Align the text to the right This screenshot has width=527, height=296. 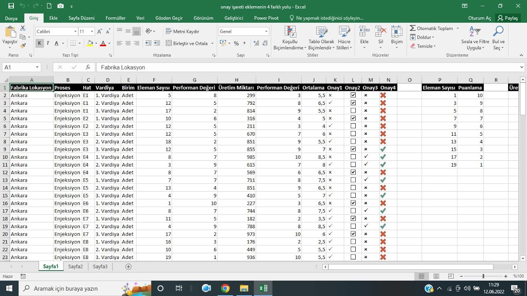pyautogui.click(x=137, y=43)
